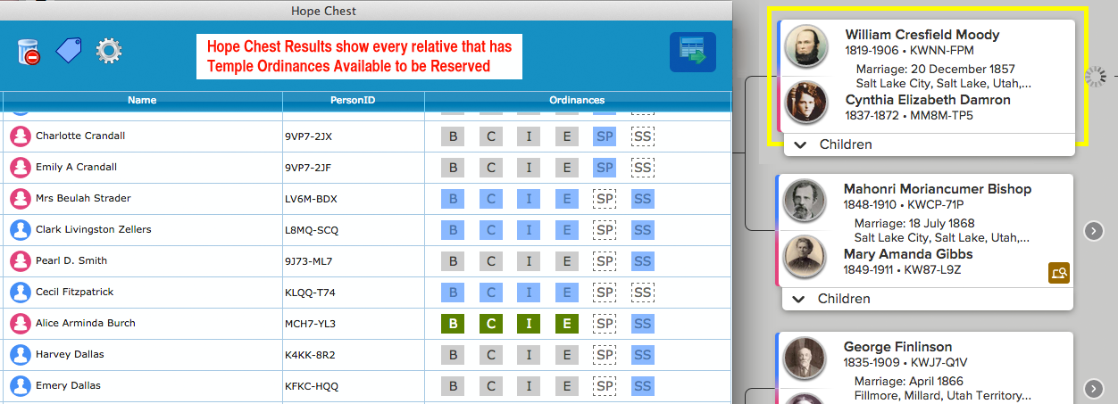Click record hint icon on Mary Amanda Gibbs
1118x404 pixels.
[1059, 274]
